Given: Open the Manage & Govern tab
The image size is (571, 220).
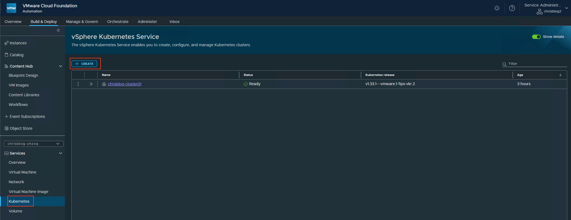Looking at the screenshot, I should [82, 22].
